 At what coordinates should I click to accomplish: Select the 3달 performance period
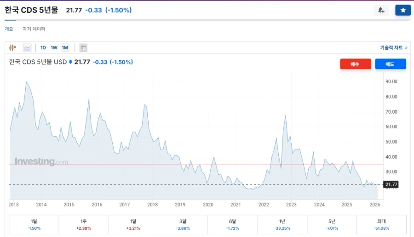pyautogui.click(x=183, y=224)
